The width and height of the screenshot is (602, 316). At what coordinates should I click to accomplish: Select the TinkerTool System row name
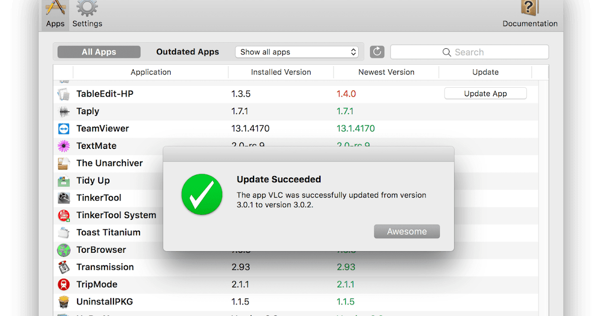coord(116,215)
